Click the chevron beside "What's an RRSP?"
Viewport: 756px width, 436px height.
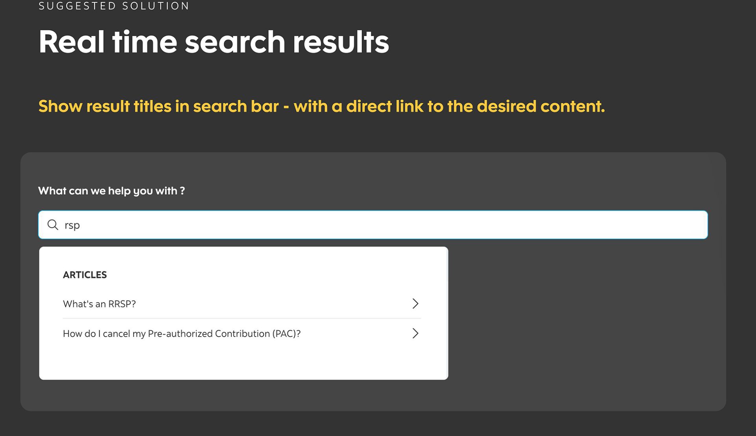point(415,304)
